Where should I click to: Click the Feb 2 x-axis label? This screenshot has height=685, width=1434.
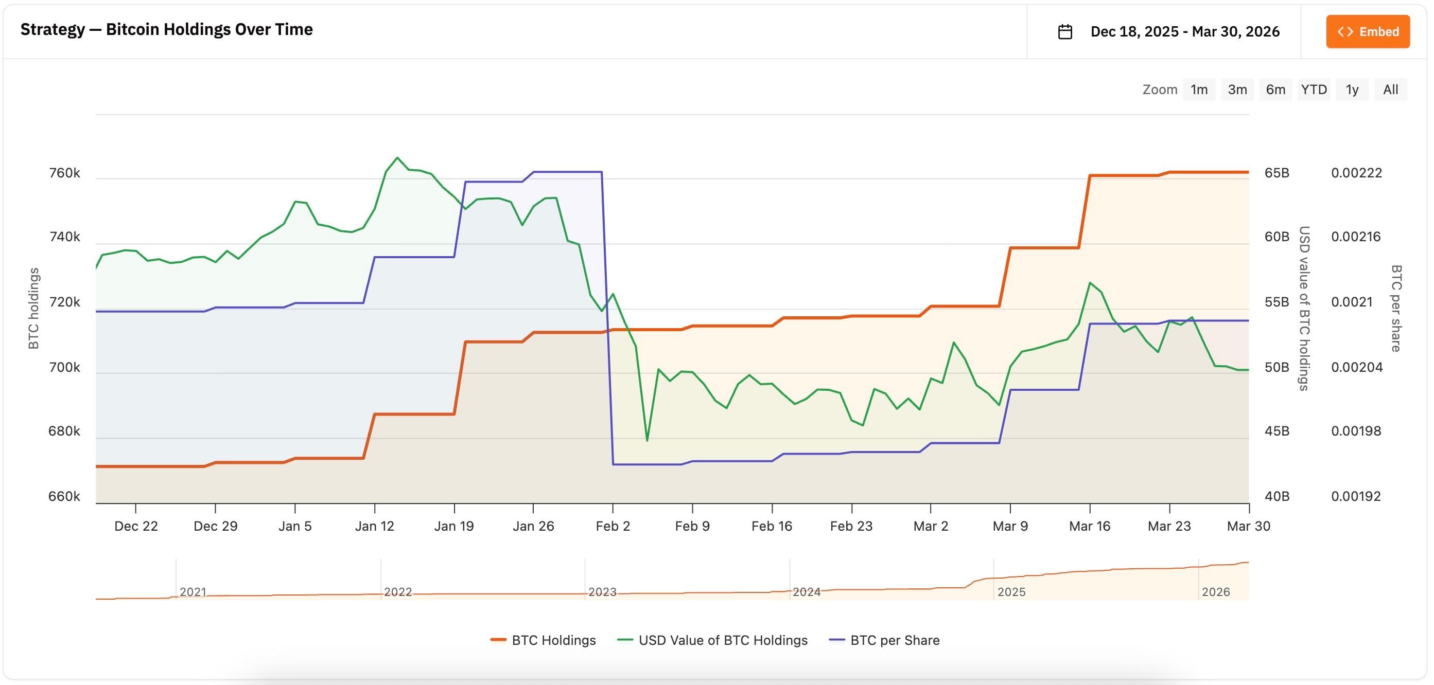pos(613,526)
